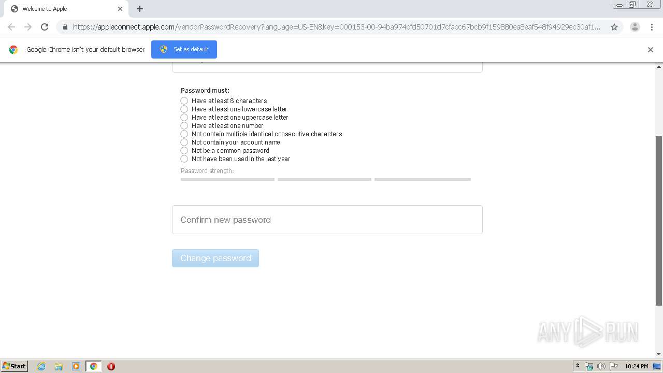Open a new tab with plus button

coord(140,9)
